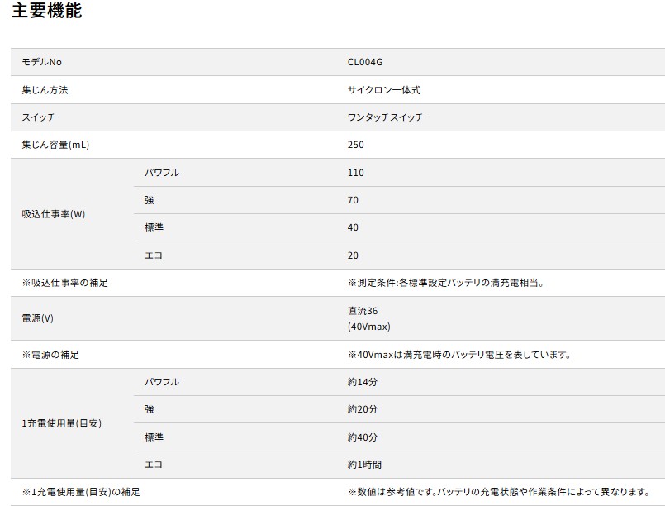Click the 吸込仕事率(W) group label
The height and width of the screenshot is (506, 665).
tap(54, 214)
